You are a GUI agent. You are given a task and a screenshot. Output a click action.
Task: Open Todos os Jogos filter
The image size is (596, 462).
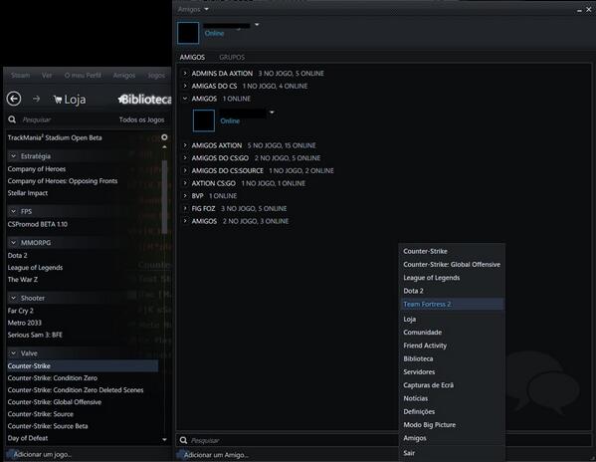[141, 119]
